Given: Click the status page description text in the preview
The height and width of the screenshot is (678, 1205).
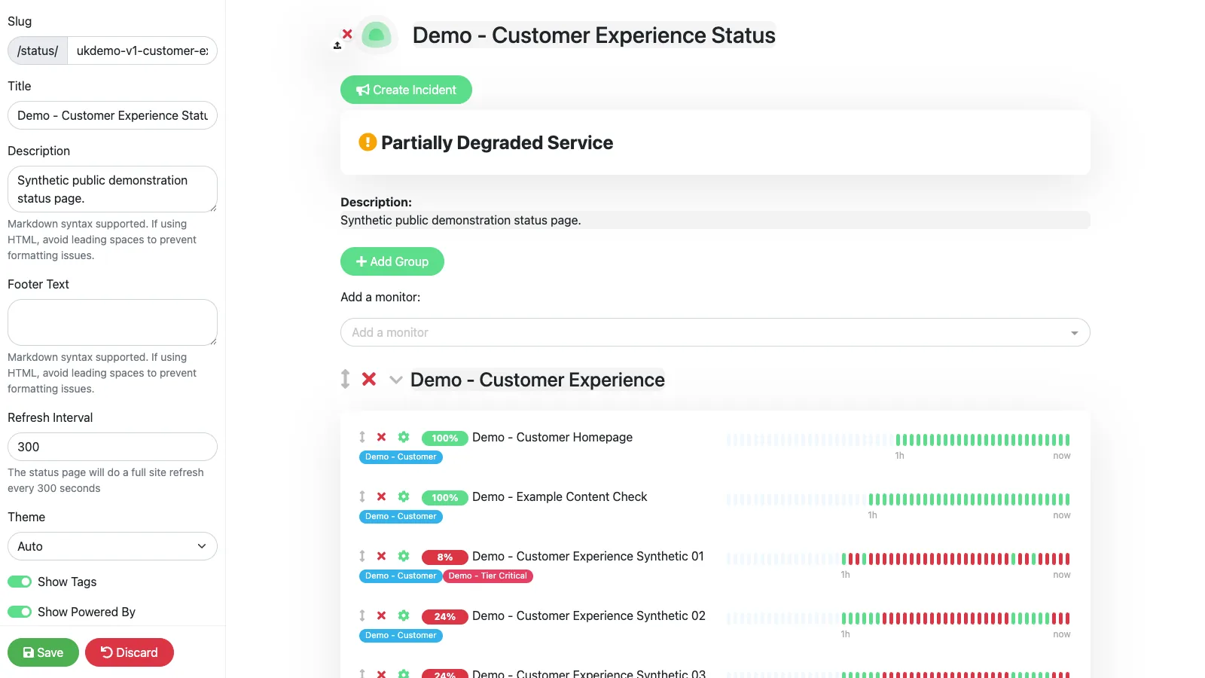Looking at the screenshot, I should [461, 220].
